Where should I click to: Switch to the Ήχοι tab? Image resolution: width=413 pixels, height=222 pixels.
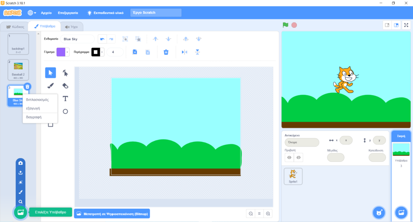click(x=72, y=27)
